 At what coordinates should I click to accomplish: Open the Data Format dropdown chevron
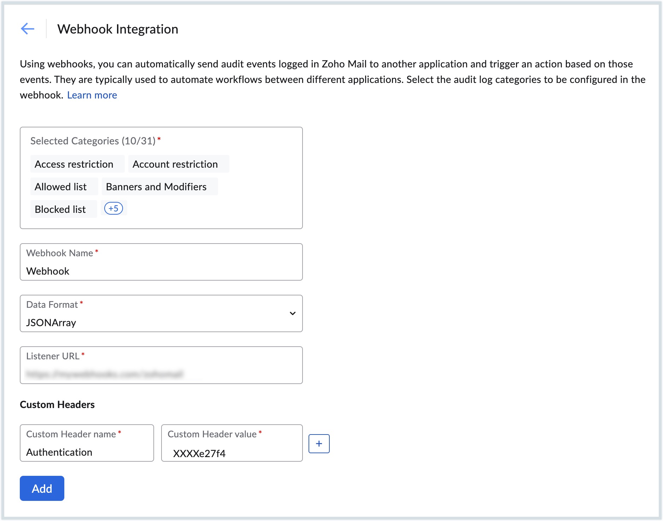pyautogui.click(x=292, y=313)
